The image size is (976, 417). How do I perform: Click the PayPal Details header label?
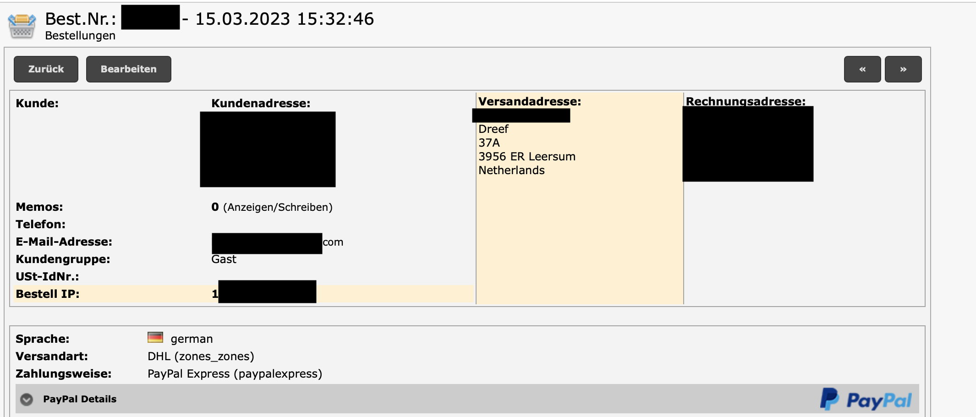(80, 399)
